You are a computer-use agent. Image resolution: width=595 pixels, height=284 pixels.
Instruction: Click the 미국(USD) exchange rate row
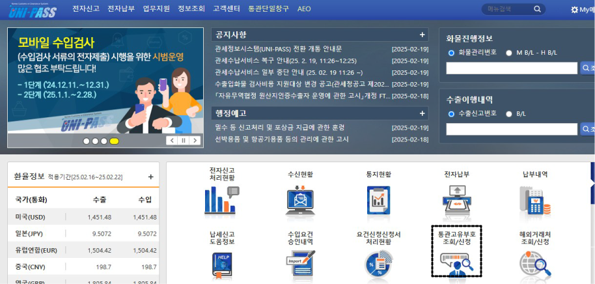pyautogui.click(x=83, y=217)
